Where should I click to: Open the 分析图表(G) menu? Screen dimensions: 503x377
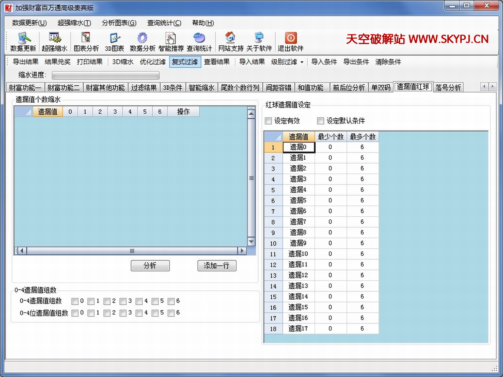(119, 23)
